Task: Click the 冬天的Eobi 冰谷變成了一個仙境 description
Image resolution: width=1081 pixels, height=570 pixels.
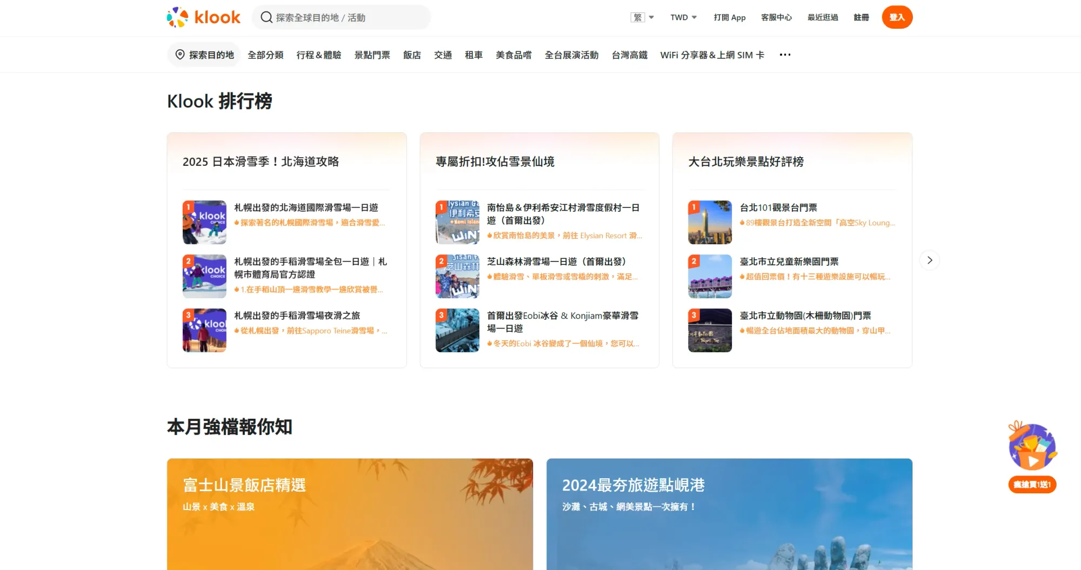Action: tap(563, 344)
